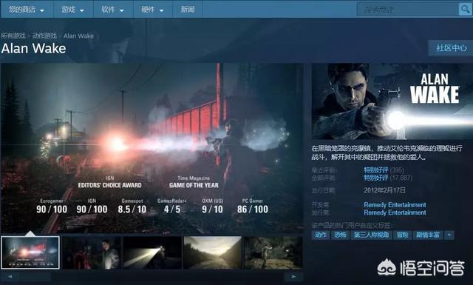Click the 动作 tag

pos(320,235)
